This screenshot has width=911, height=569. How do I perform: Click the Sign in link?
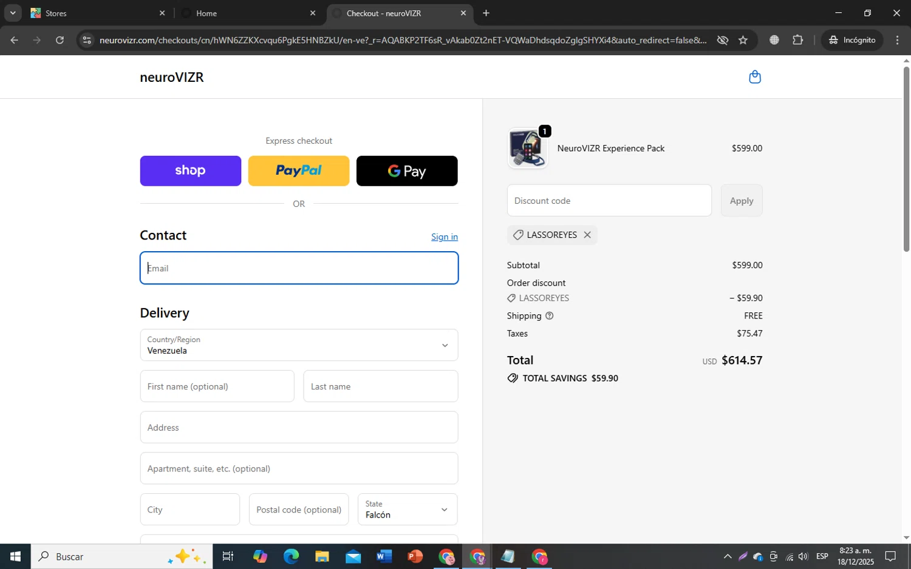[445, 237]
